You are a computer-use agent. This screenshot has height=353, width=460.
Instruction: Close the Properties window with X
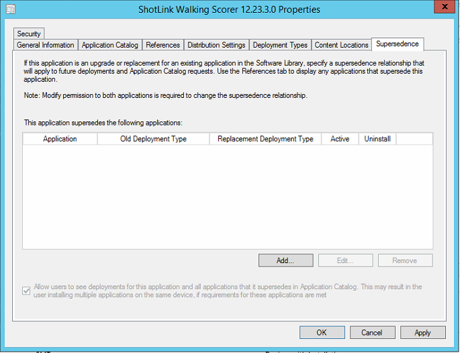coord(444,7)
